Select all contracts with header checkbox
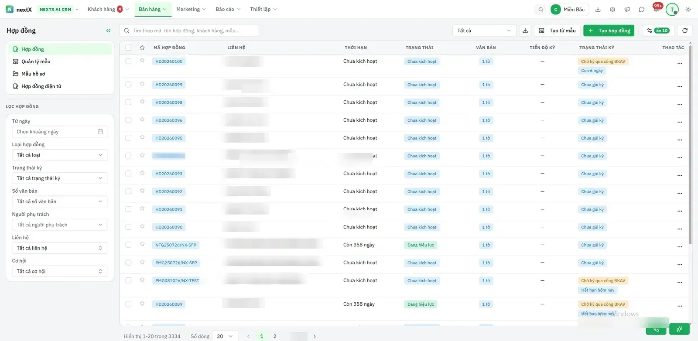 [128, 48]
